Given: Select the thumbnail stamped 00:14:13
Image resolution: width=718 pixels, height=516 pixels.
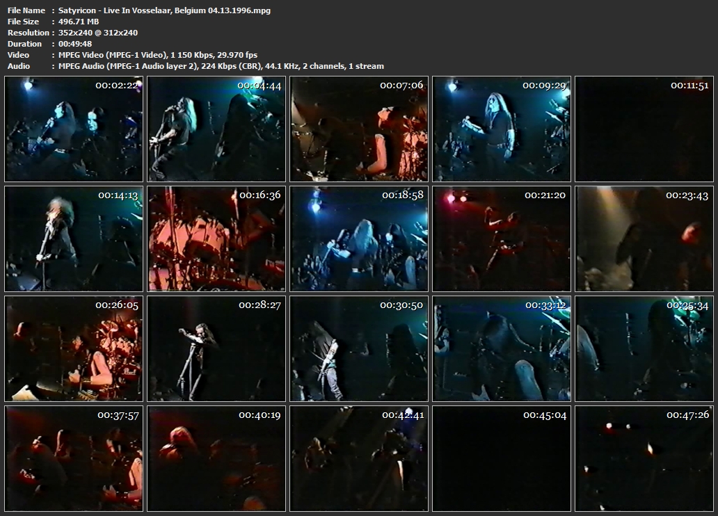Looking at the screenshot, I should click(x=74, y=239).
